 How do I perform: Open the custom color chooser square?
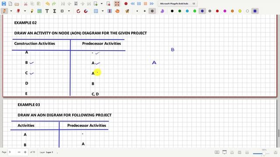point(255,11)
